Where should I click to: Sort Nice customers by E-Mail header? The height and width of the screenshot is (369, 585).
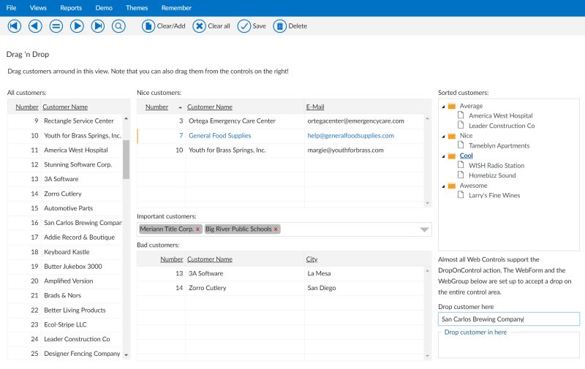tap(315, 107)
